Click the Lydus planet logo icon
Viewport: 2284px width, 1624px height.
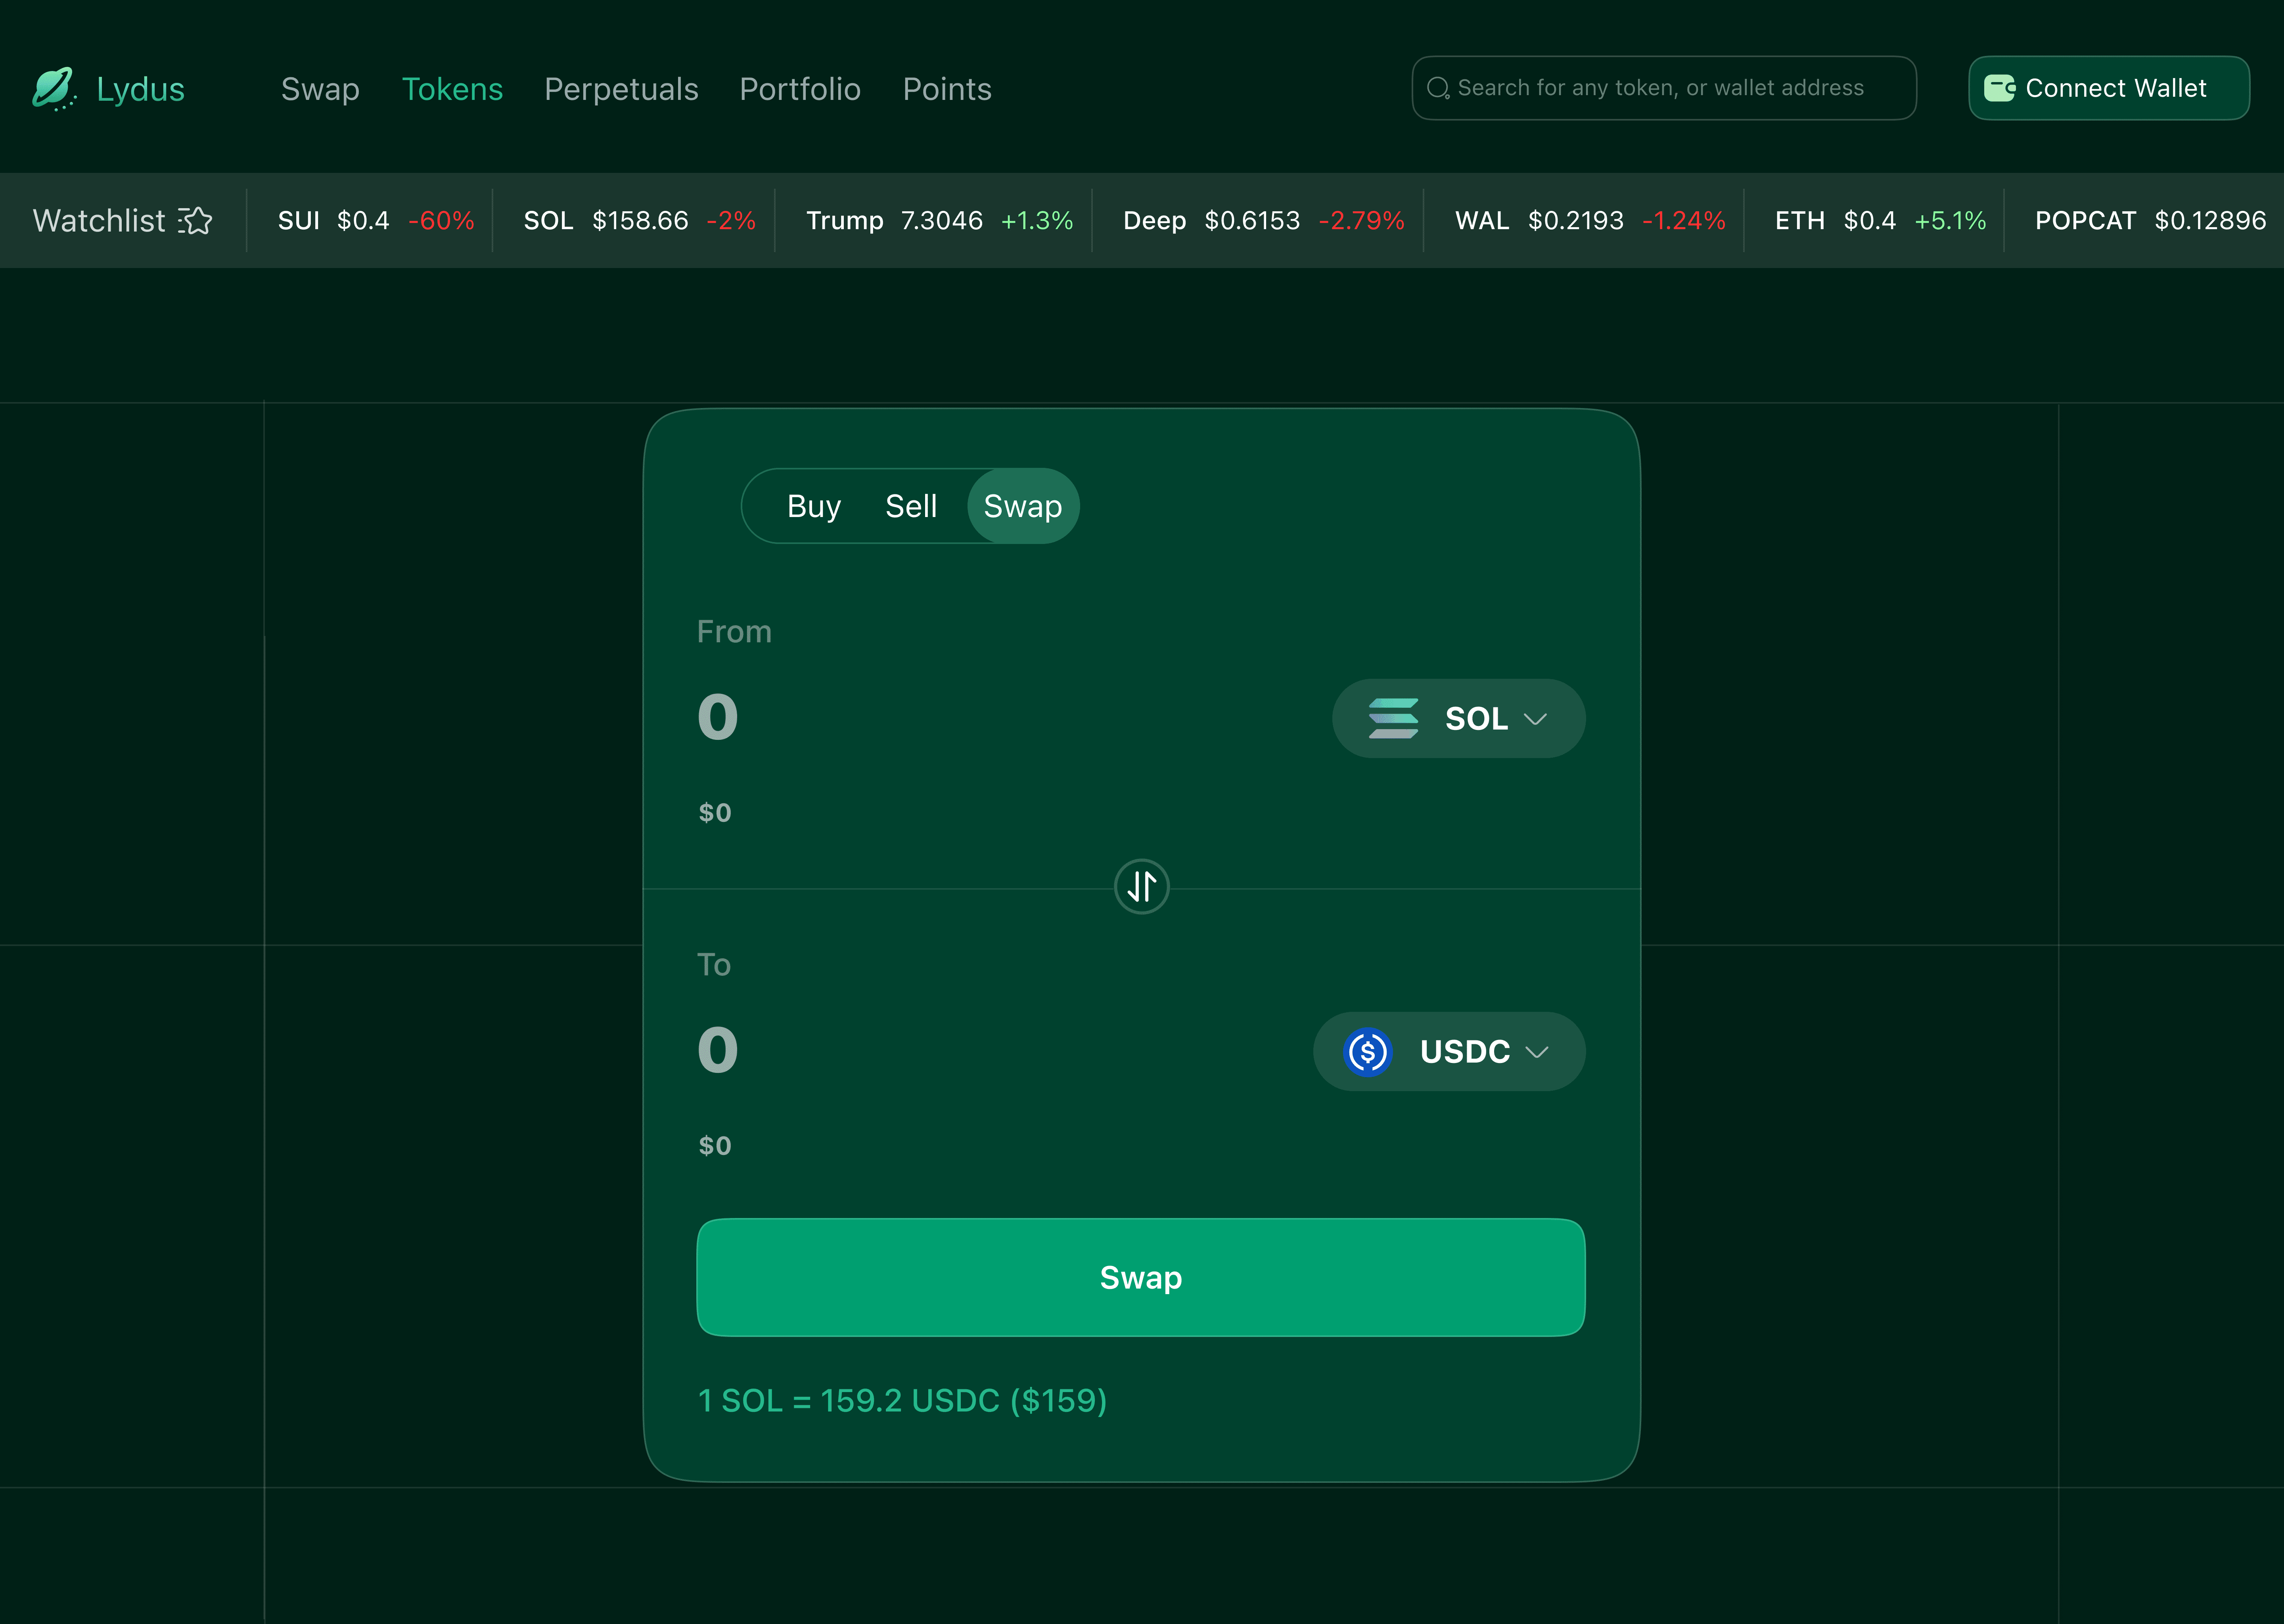coord(53,88)
